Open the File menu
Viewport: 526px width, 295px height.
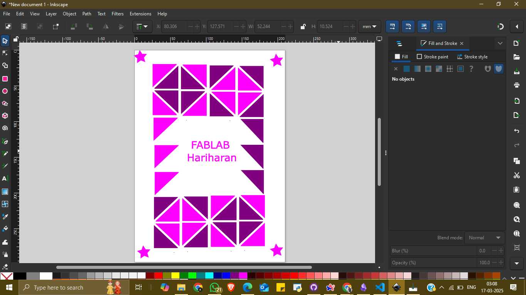tap(7, 14)
